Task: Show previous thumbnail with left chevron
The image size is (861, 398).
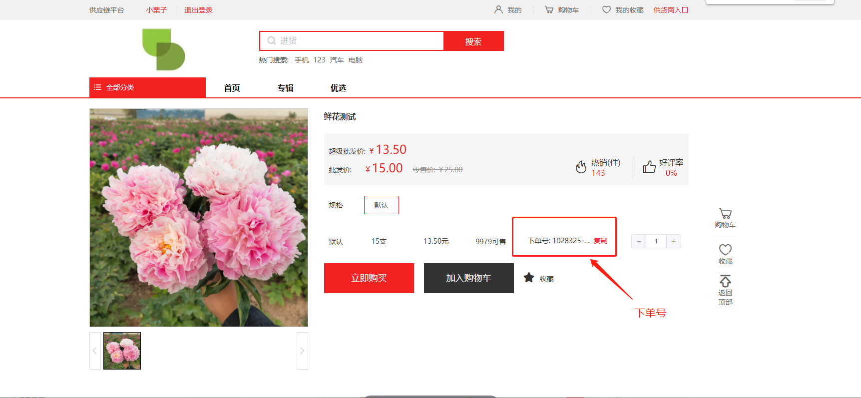Action: (x=95, y=351)
